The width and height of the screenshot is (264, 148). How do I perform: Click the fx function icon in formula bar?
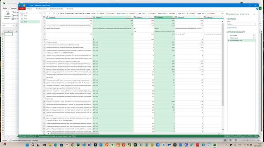54,13
